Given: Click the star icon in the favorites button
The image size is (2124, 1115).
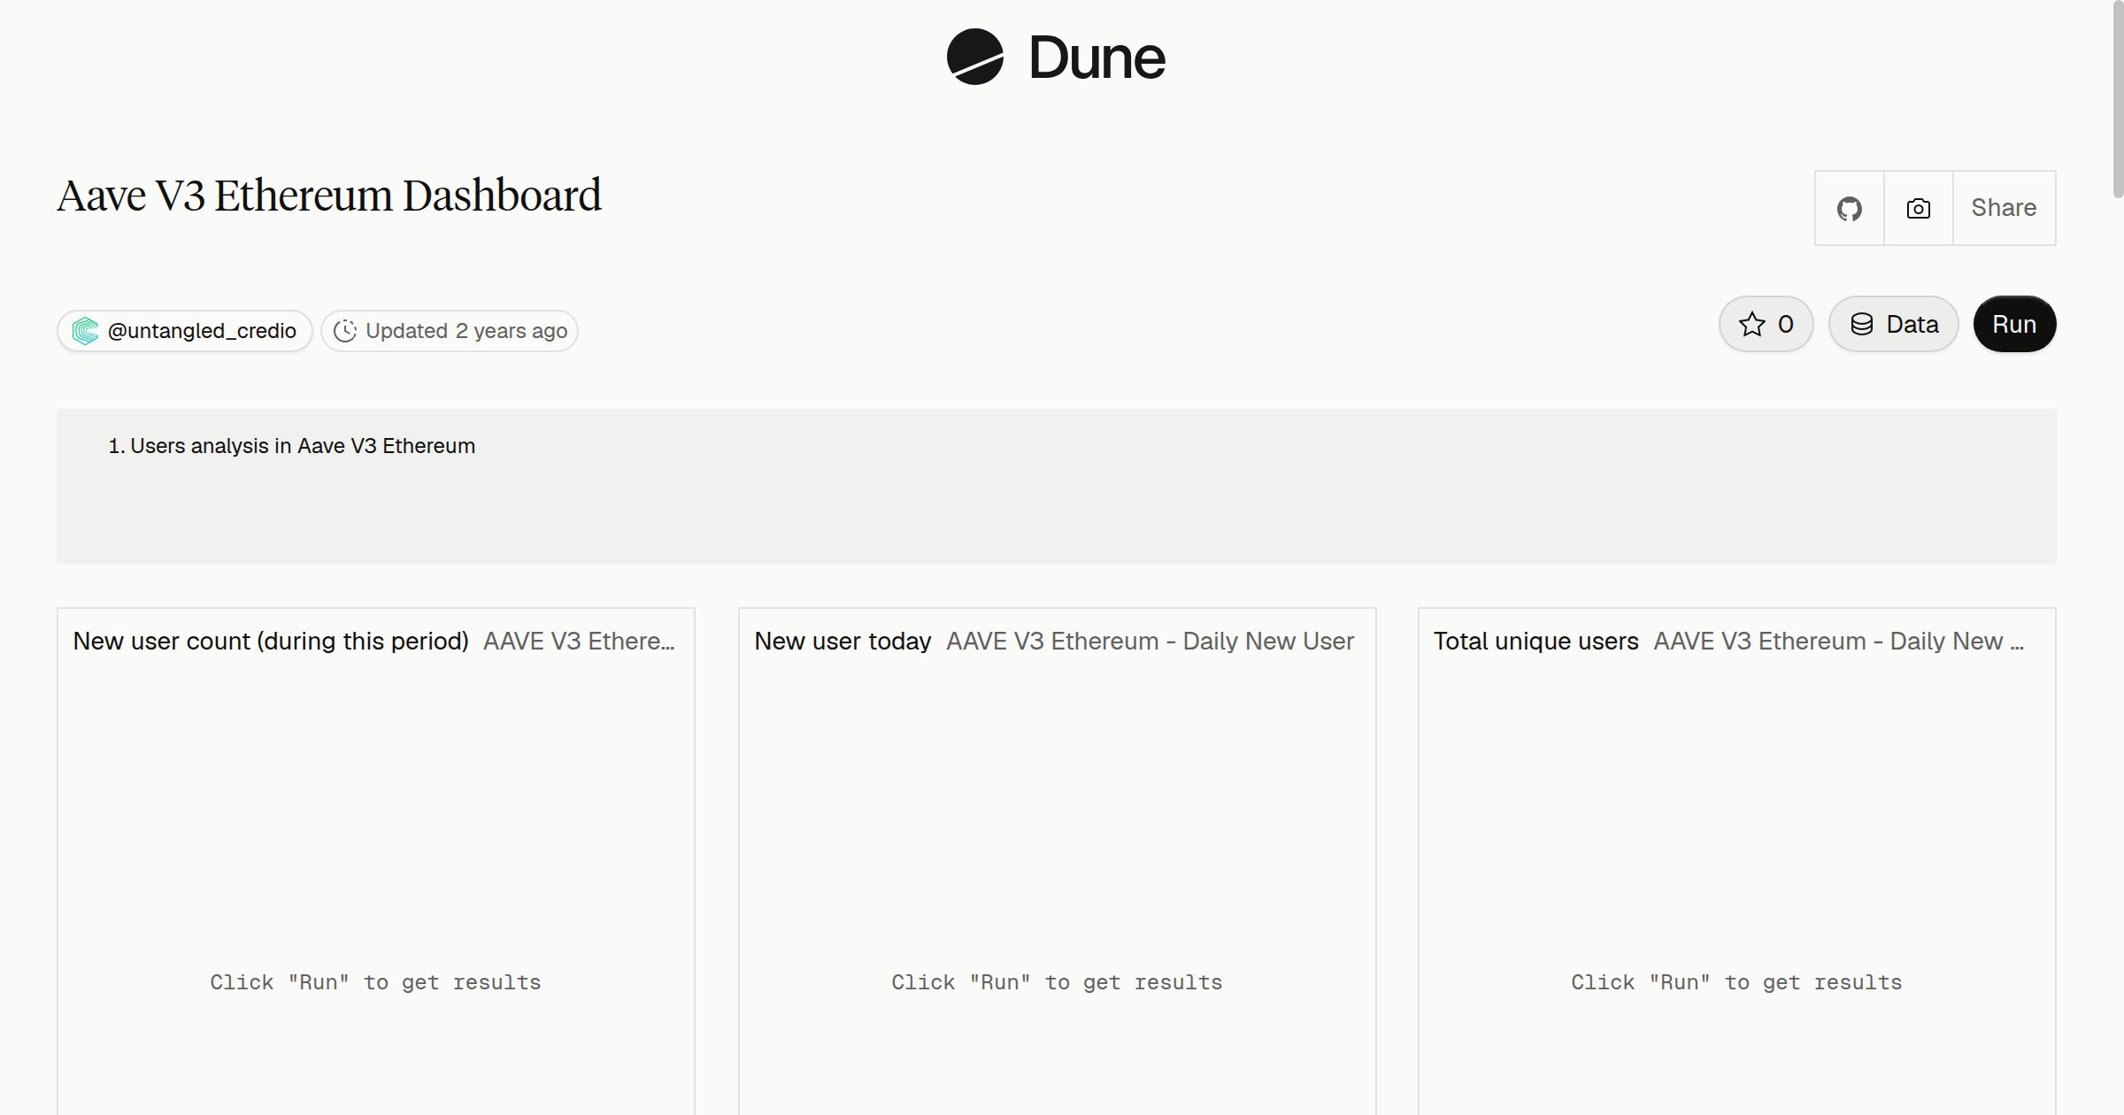Looking at the screenshot, I should tap(1752, 324).
